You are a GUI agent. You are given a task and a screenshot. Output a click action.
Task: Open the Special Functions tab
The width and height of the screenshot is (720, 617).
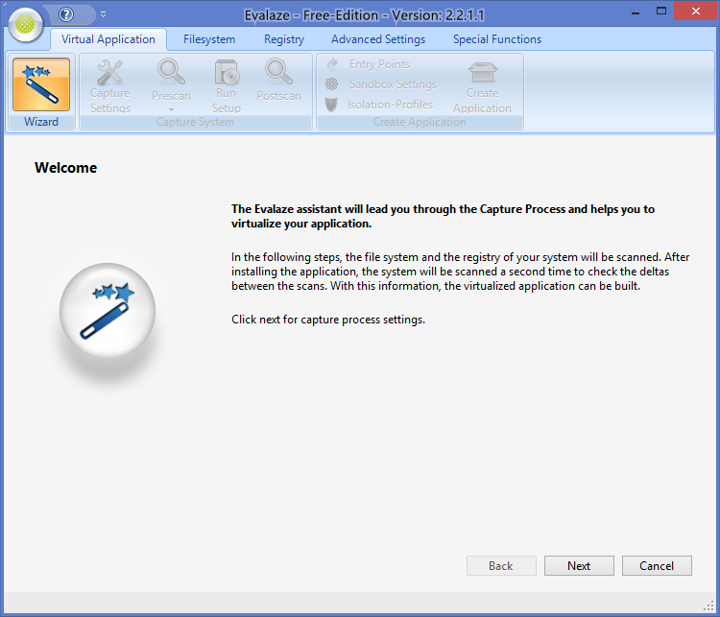(x=497, y=39)
